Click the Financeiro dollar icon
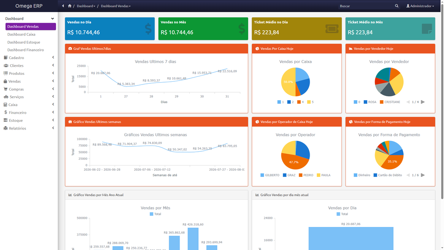Image resolution: width=444 pixels, height=250 pixels. [x=6, y=112]
